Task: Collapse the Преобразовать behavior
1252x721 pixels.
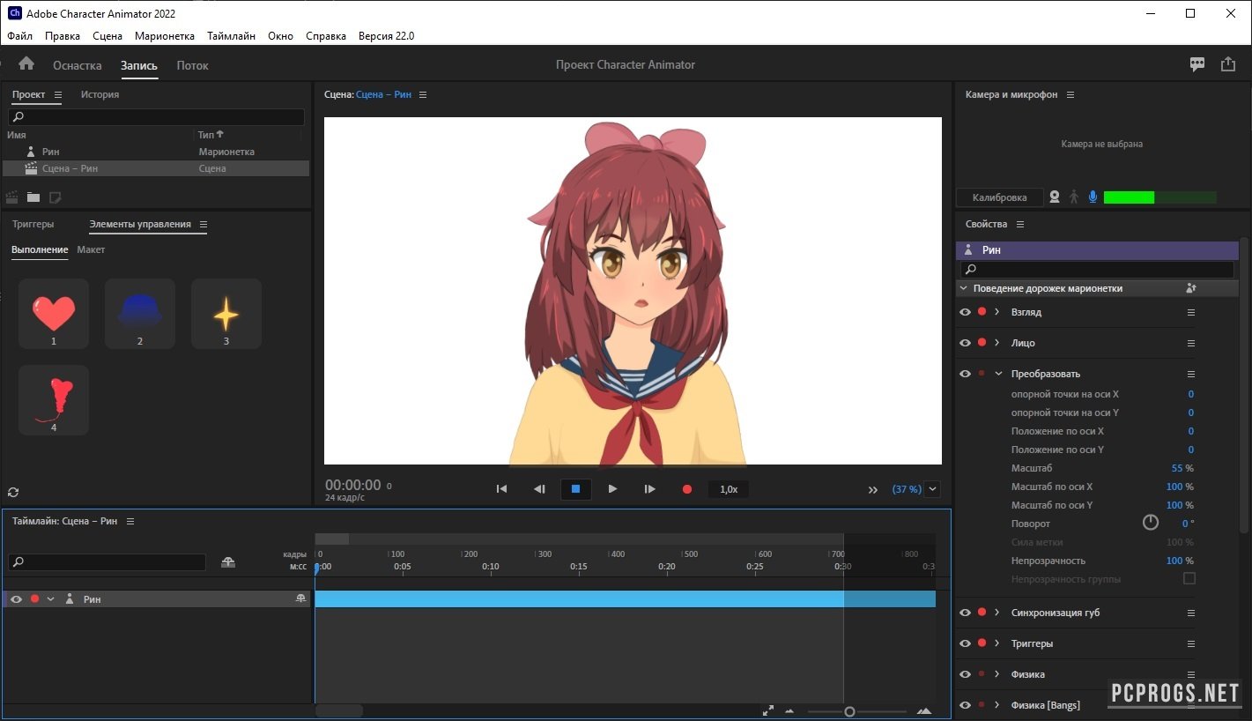Action: pos(998,374)
